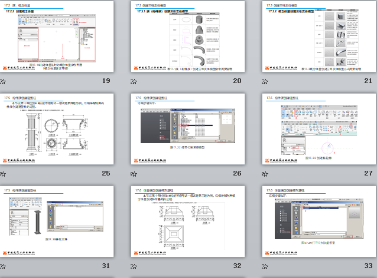
Task: Click the slide number 20 label
Action: pyautogui.click(x=236, y=81)
